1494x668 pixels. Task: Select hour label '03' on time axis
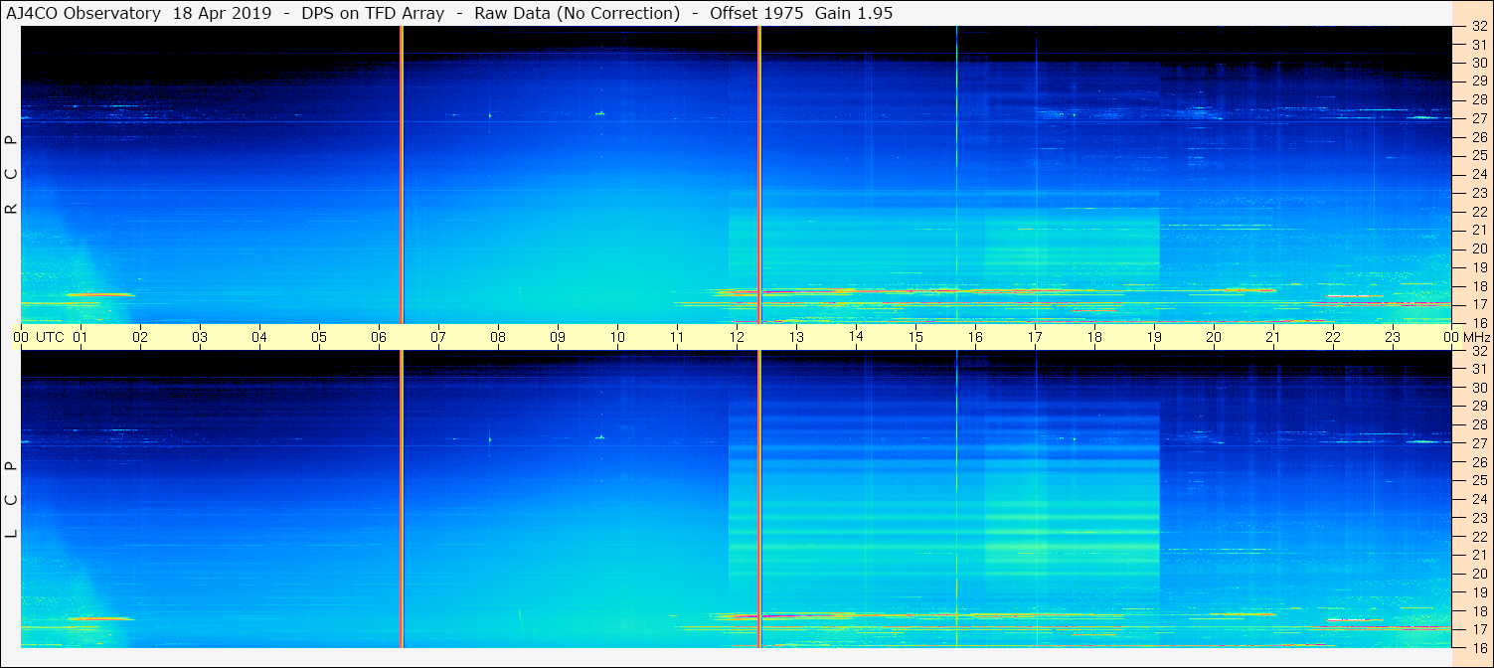(x=200, y=337)
